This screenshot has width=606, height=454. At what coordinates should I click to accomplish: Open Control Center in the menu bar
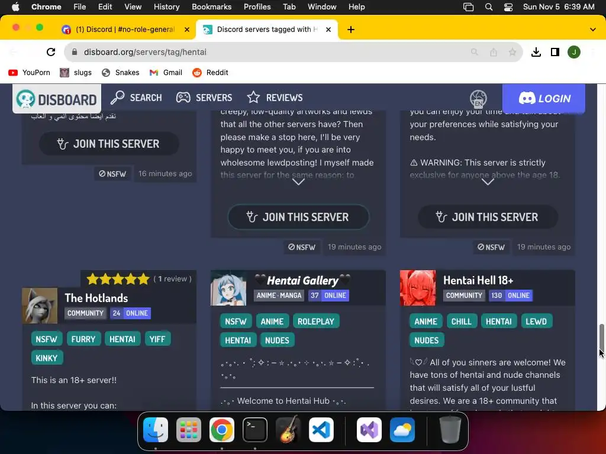tap(508, 7)
